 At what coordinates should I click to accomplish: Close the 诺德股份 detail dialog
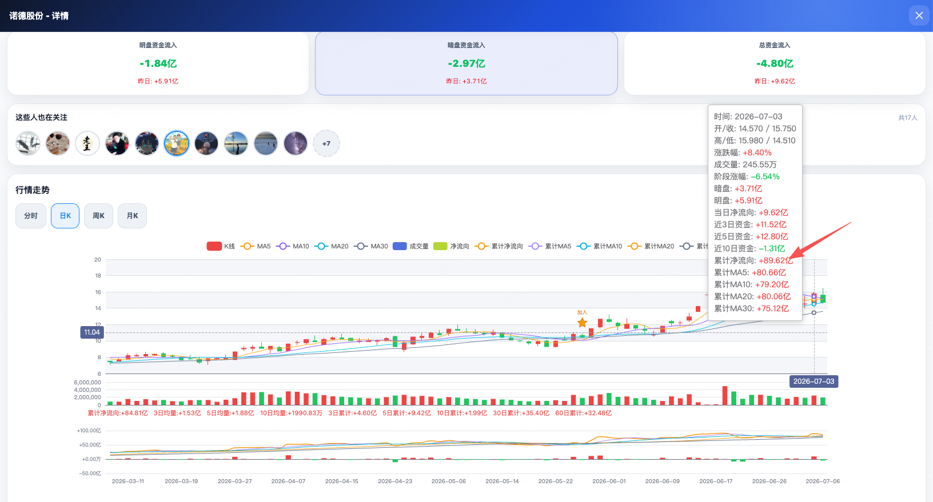919,15
